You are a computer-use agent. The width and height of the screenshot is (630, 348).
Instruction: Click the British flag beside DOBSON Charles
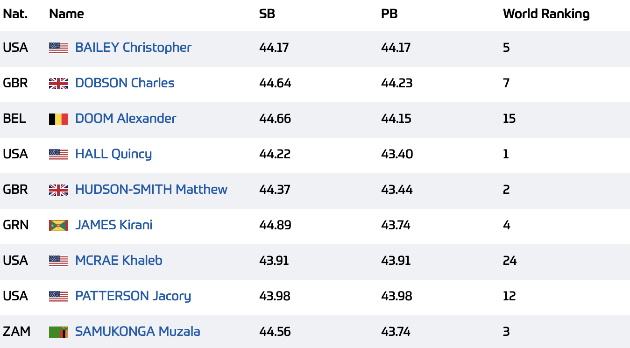coord(58,83)
